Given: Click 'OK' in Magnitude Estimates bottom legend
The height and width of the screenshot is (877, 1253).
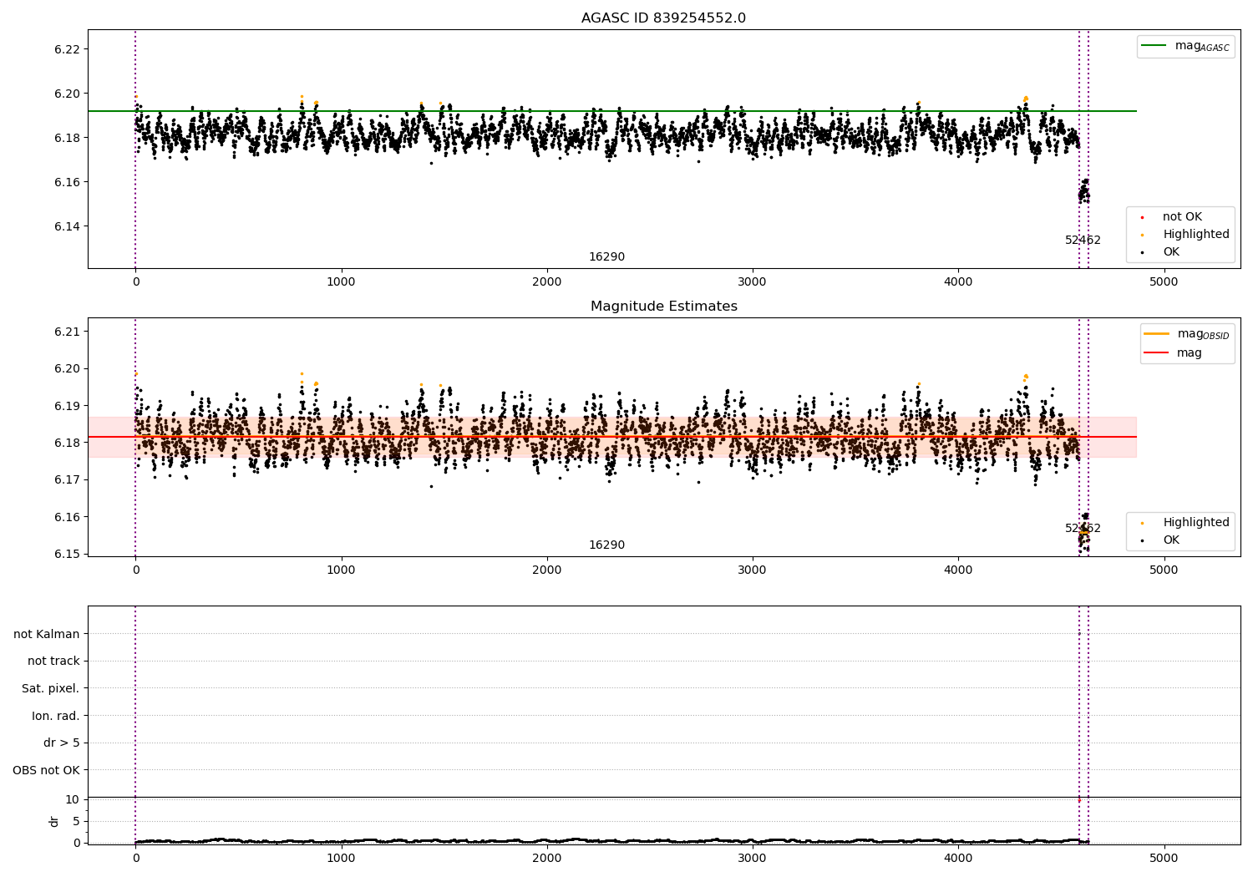Looking at the screenshot, I should (x=1171, y=540).
